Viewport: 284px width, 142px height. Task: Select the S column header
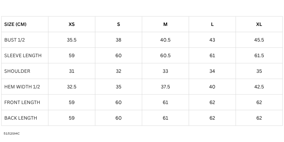pos(119,24)
